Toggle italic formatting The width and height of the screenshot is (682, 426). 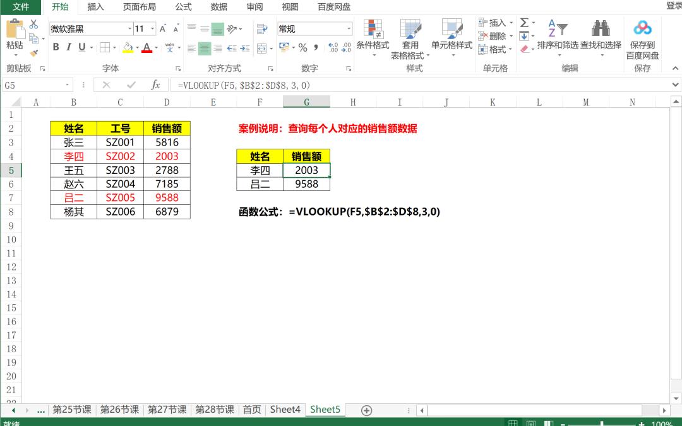(x=68, y=47)
